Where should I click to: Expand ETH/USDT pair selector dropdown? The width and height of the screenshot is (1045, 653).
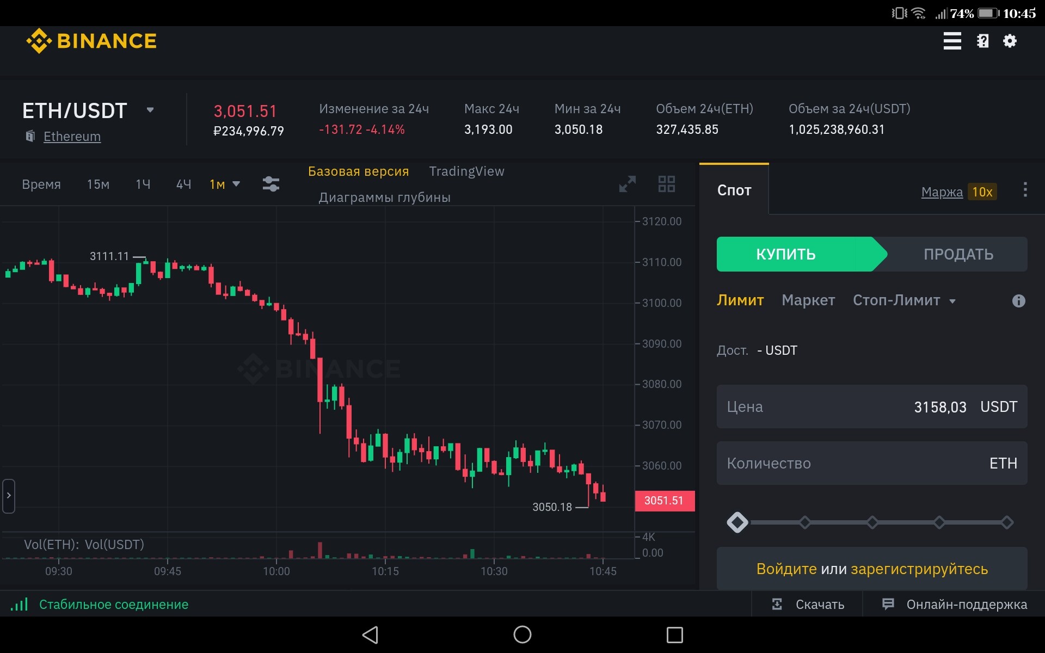pos(150,110)
